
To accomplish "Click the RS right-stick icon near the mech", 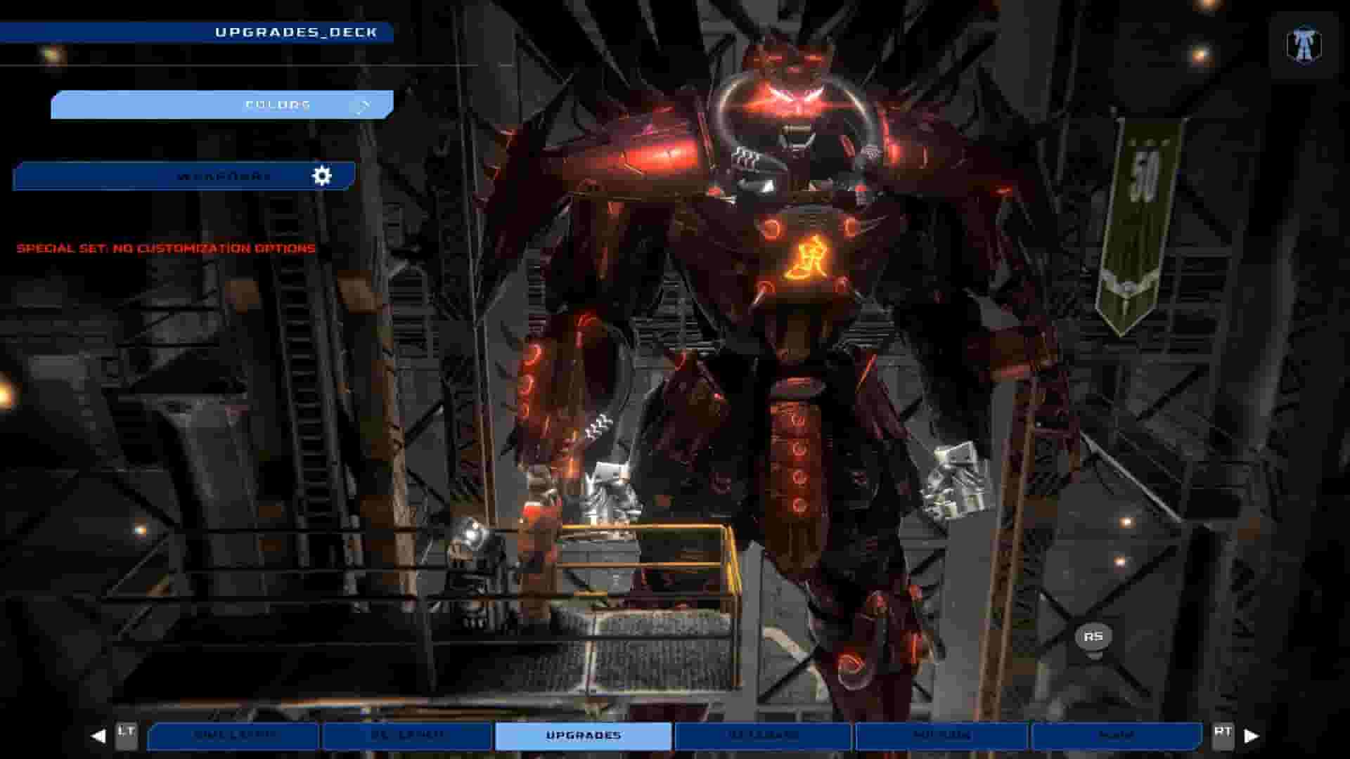I will pos(1093,636).
